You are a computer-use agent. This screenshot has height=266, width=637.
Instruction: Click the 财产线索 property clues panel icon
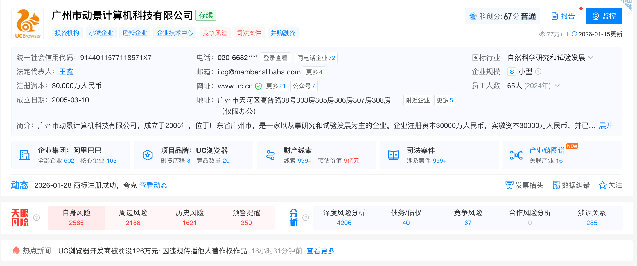click(x=271, y=155)
